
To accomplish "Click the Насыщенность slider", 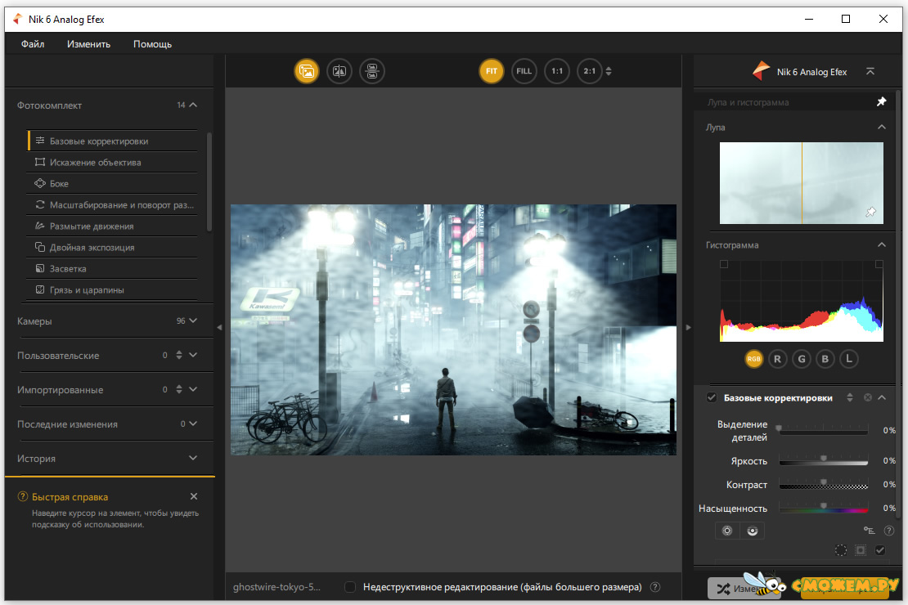I will (x=824, y=509).
